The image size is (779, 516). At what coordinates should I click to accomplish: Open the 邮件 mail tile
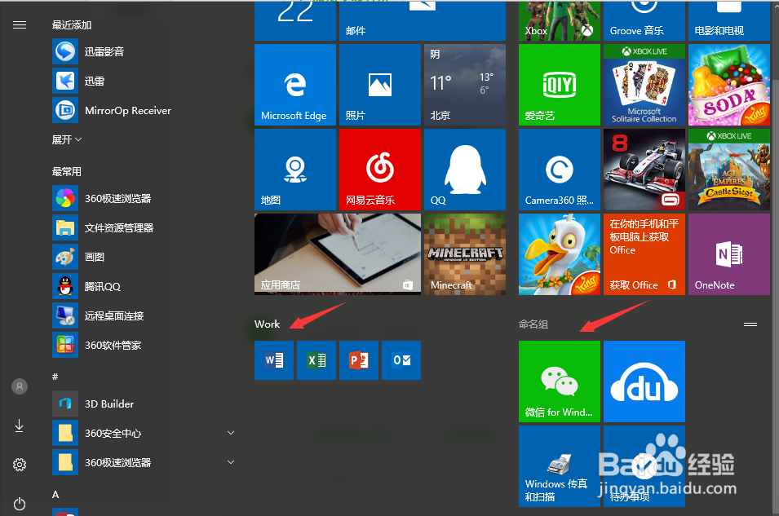click(x=423, y=20)
